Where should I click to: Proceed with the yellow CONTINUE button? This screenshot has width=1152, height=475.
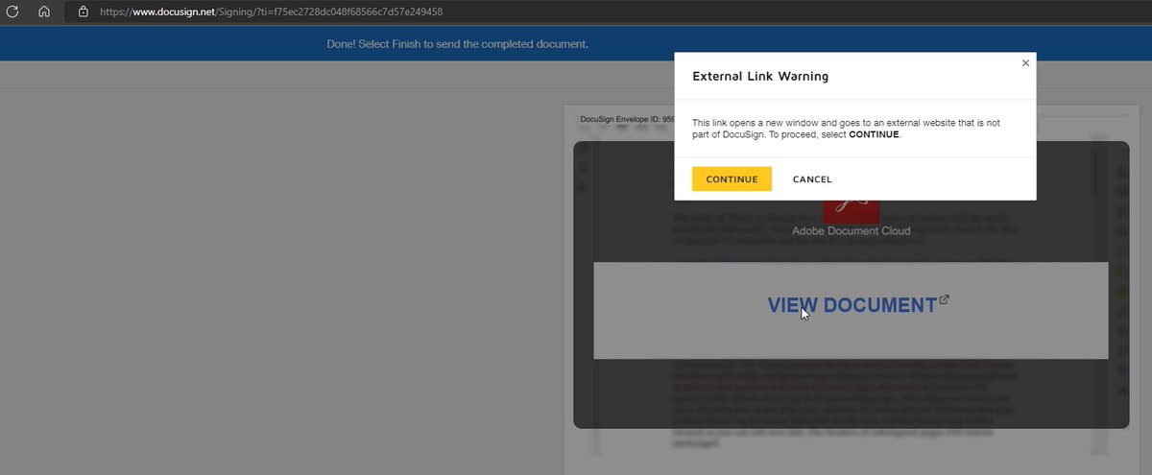(x=732, y=179)
